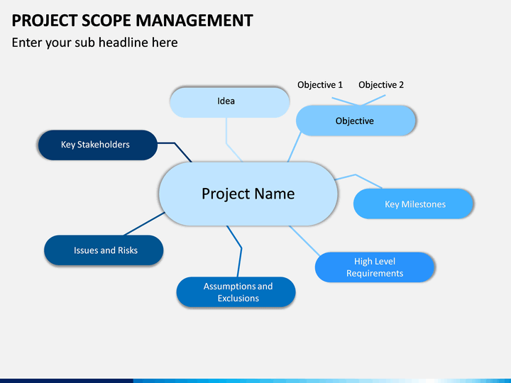Viewport: 511px width, 383px height.
Task: Select the Assumptions and Exclusions bubble
Action: [236, 292]
